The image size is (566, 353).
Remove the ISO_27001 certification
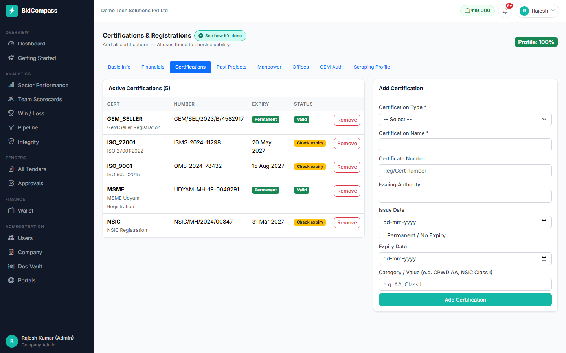(347, 144)
